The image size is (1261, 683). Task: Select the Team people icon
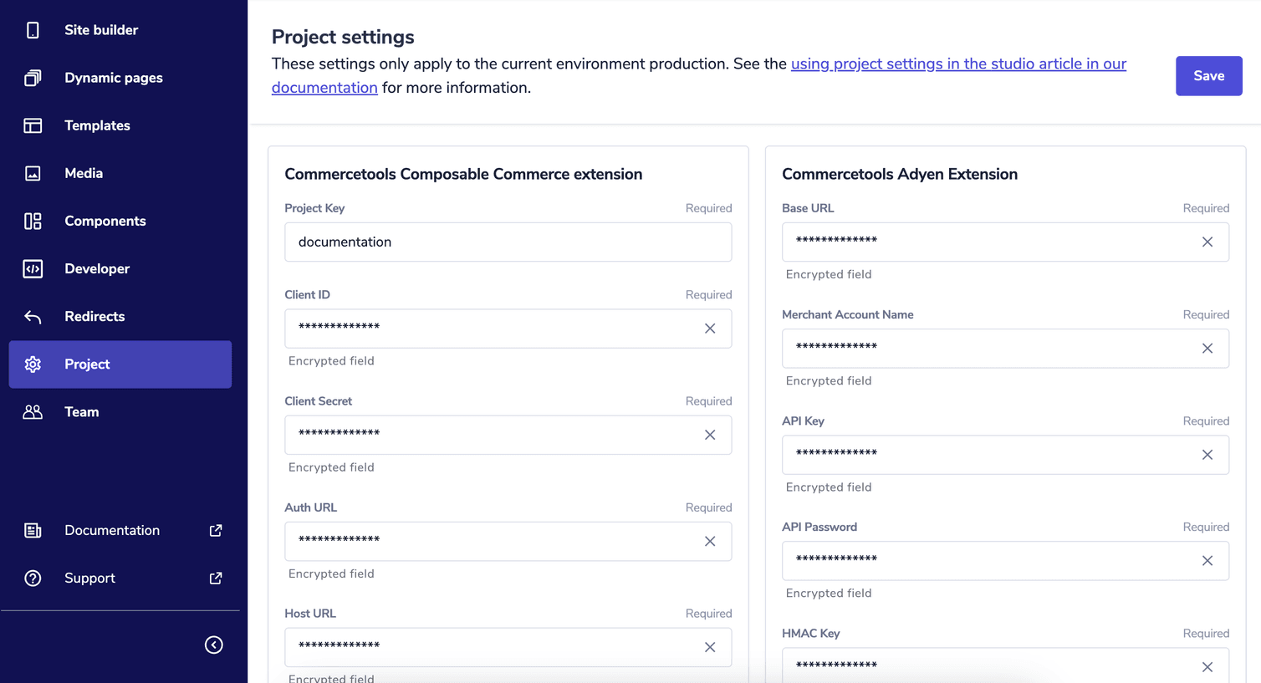point(32,411)
